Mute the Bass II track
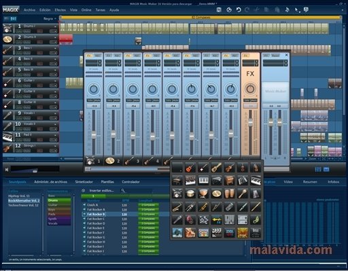The width and height of the screenshot is (348, 271). coord(27,64)
